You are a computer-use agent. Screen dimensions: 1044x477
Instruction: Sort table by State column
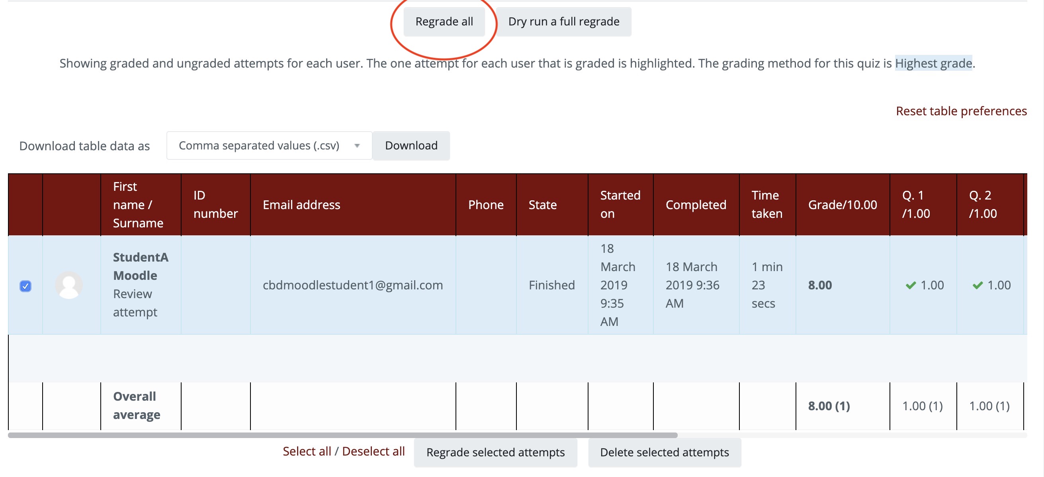[542, 205]
